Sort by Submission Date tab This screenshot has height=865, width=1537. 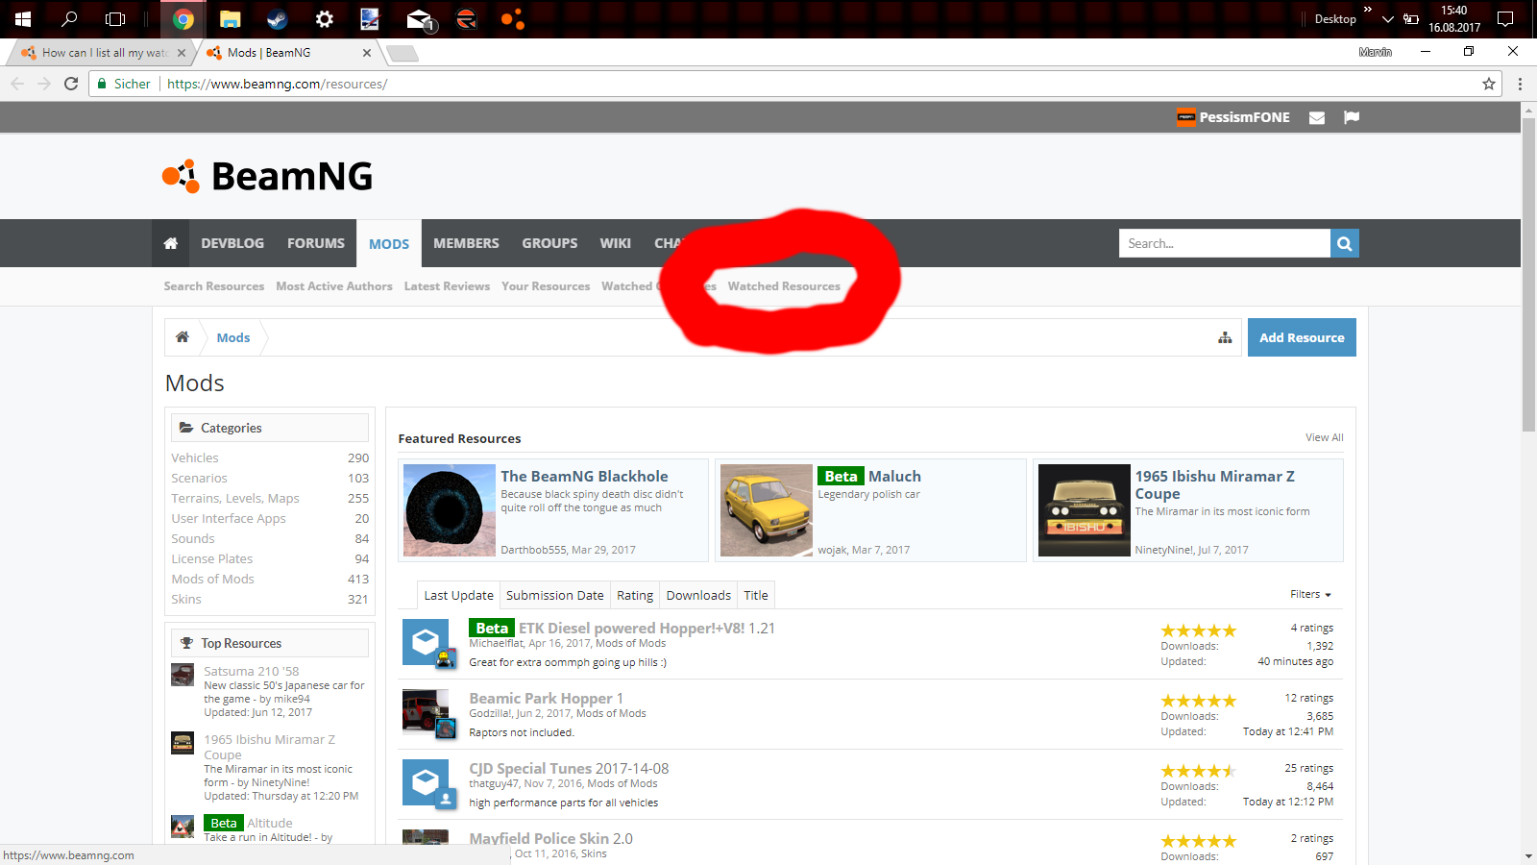(555, 595)
